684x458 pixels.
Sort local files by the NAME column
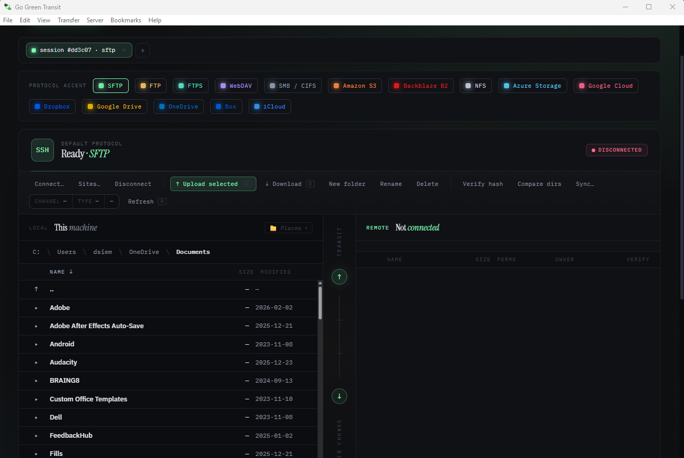(61, 272)
